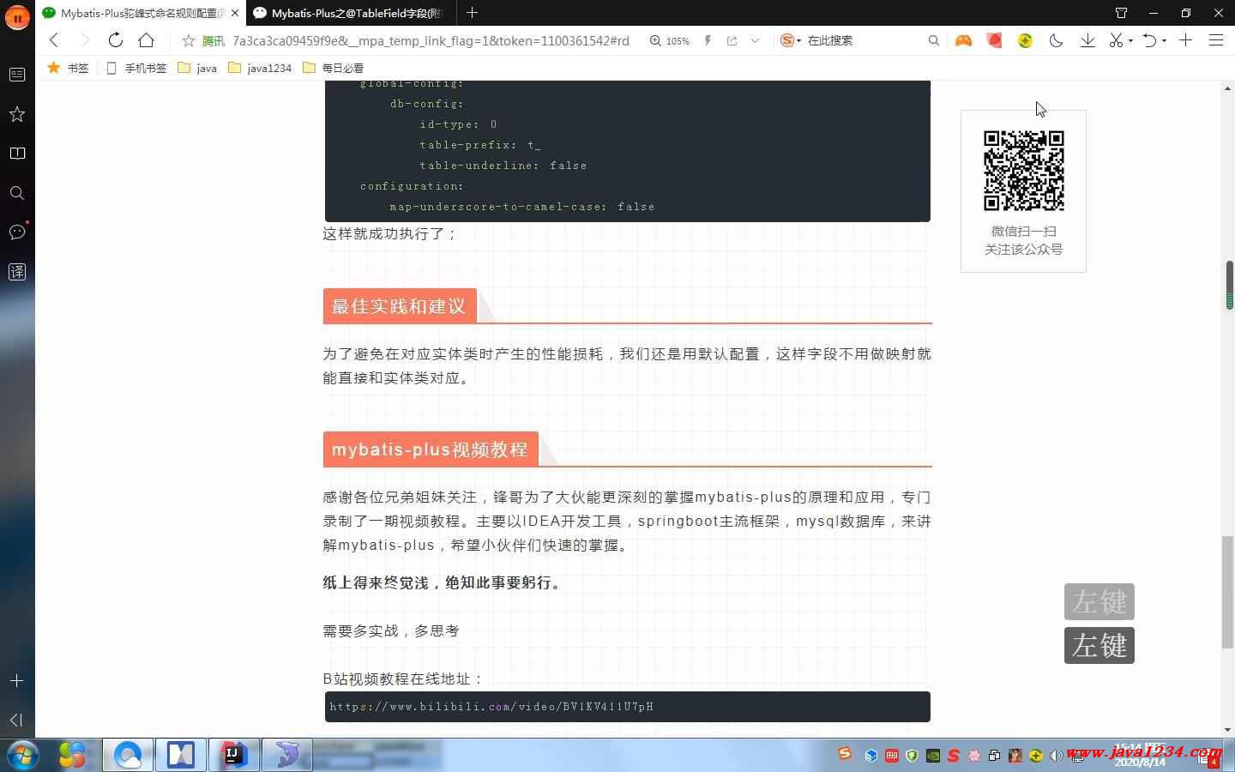Click the volume speaker tray icon
Screen dimensions: 1235x772
(1056, 756)
